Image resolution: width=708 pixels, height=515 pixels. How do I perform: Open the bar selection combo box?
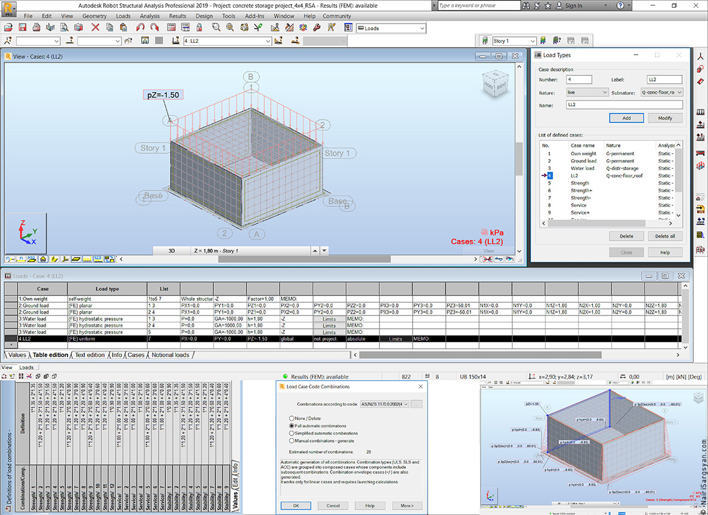click(x=100, y=41)
